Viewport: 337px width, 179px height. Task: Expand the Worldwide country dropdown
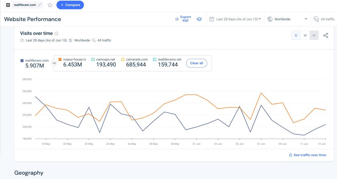click(x=287, y=19)
